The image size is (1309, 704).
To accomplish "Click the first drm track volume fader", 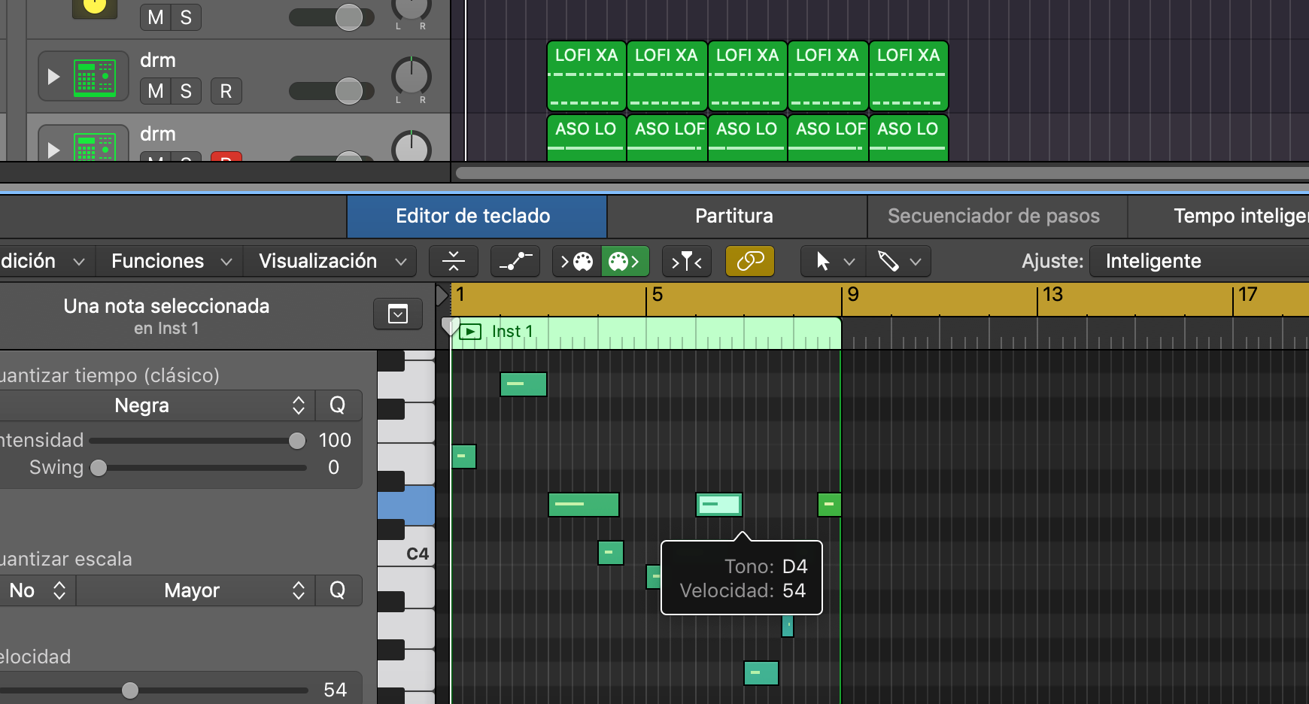I will 349,91.
